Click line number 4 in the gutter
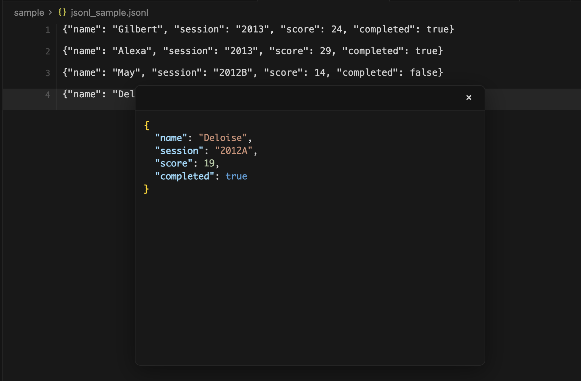The image size is (581, 381). (x=47, y=94)
